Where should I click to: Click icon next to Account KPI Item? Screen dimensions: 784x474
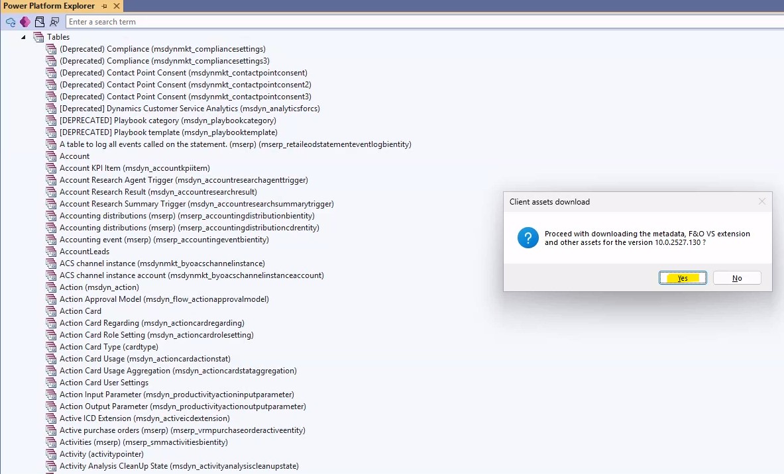point(51,168)
